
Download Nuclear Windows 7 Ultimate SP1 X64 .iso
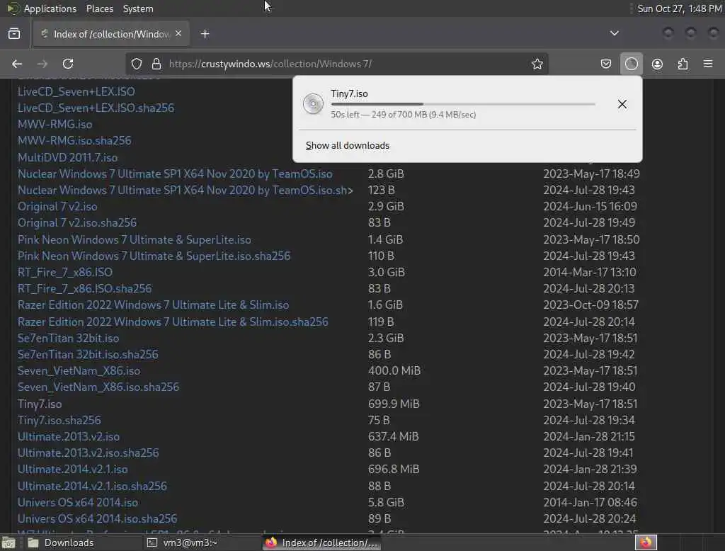[175, 174]
